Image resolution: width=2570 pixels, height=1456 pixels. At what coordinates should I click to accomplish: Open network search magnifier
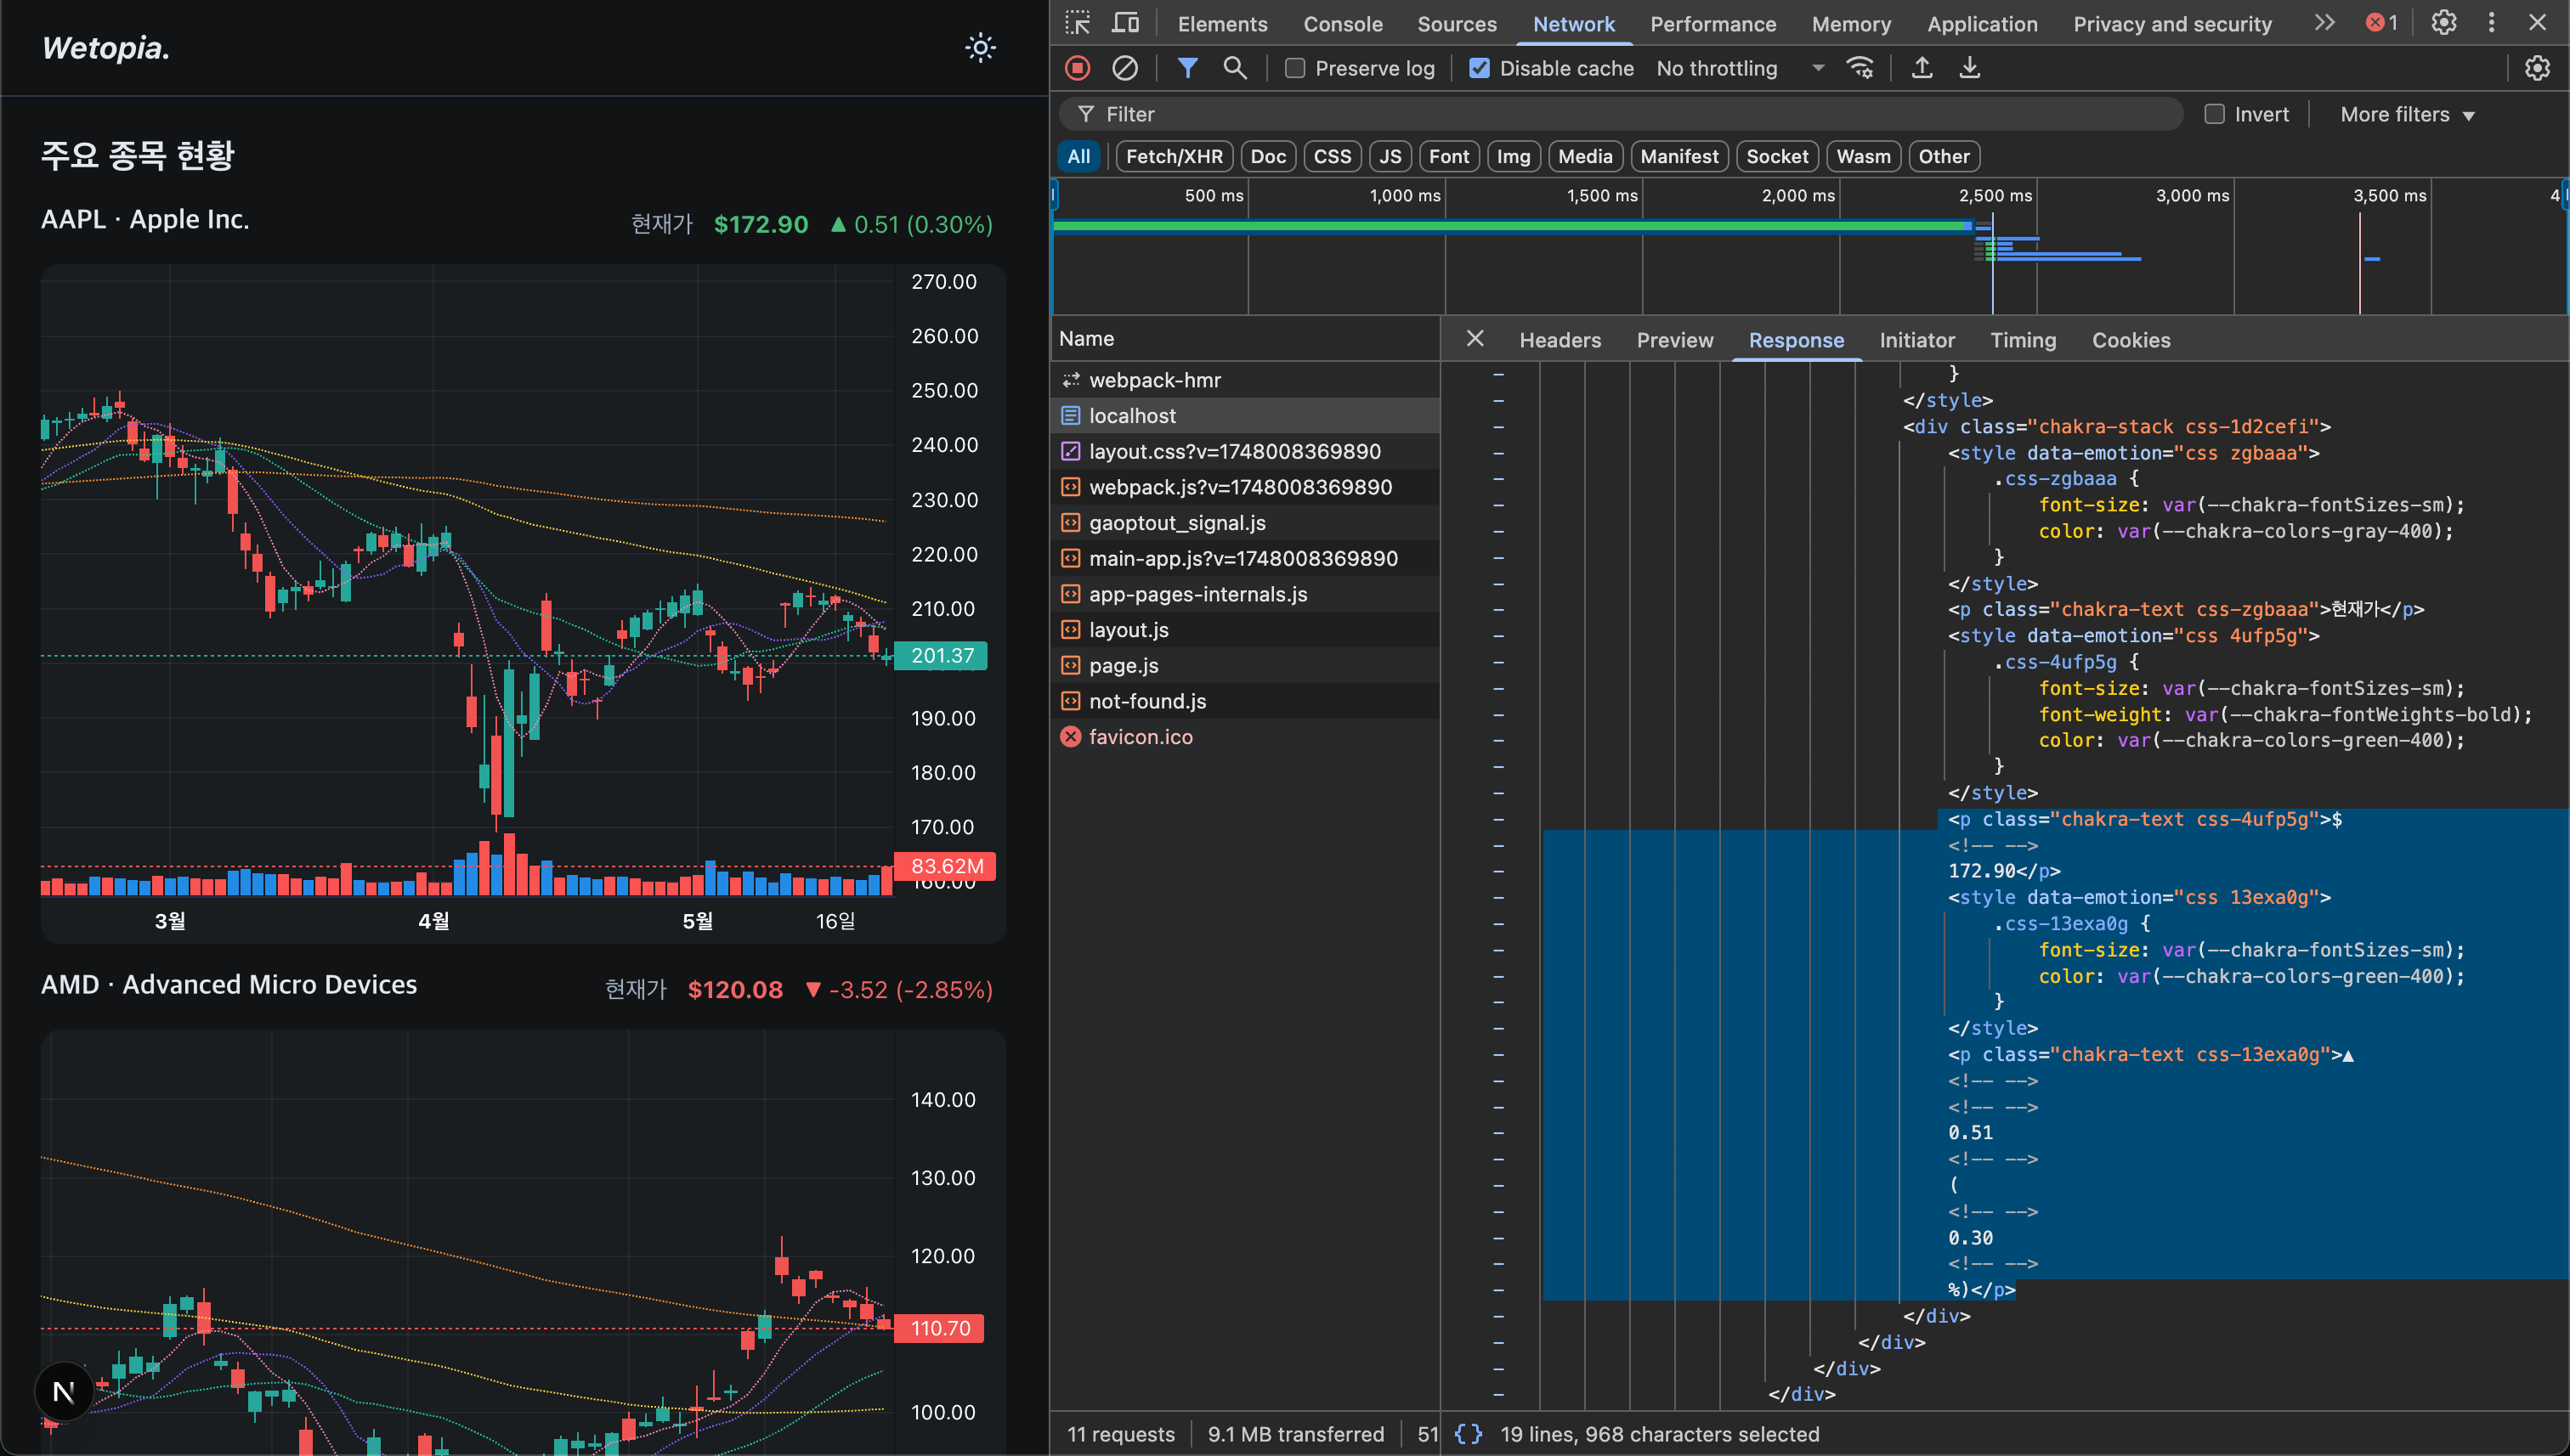[x=1236, y=68]
